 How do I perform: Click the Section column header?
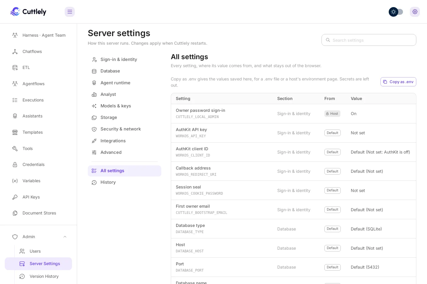(285, 99)
